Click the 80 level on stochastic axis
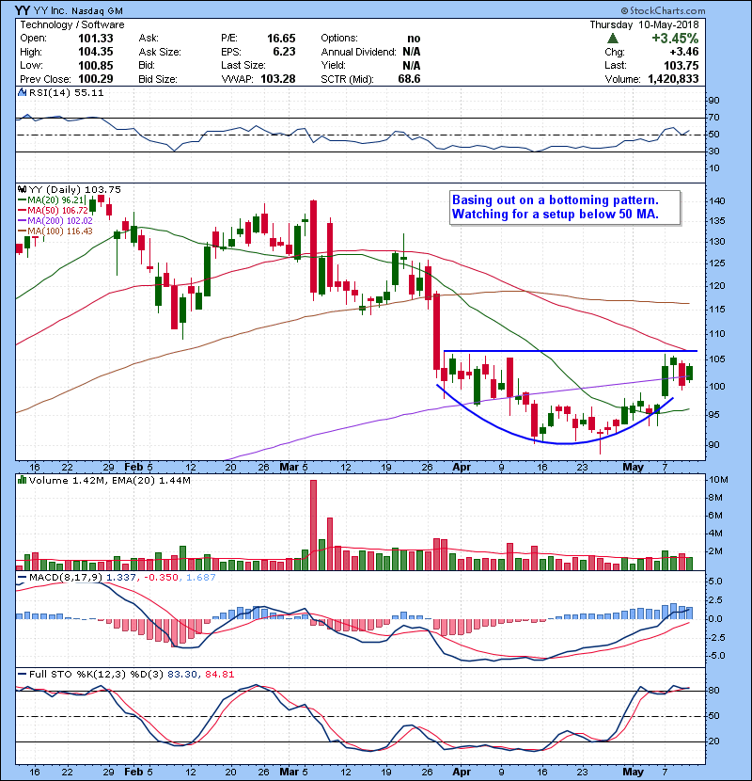 click(x=713, y=691)
